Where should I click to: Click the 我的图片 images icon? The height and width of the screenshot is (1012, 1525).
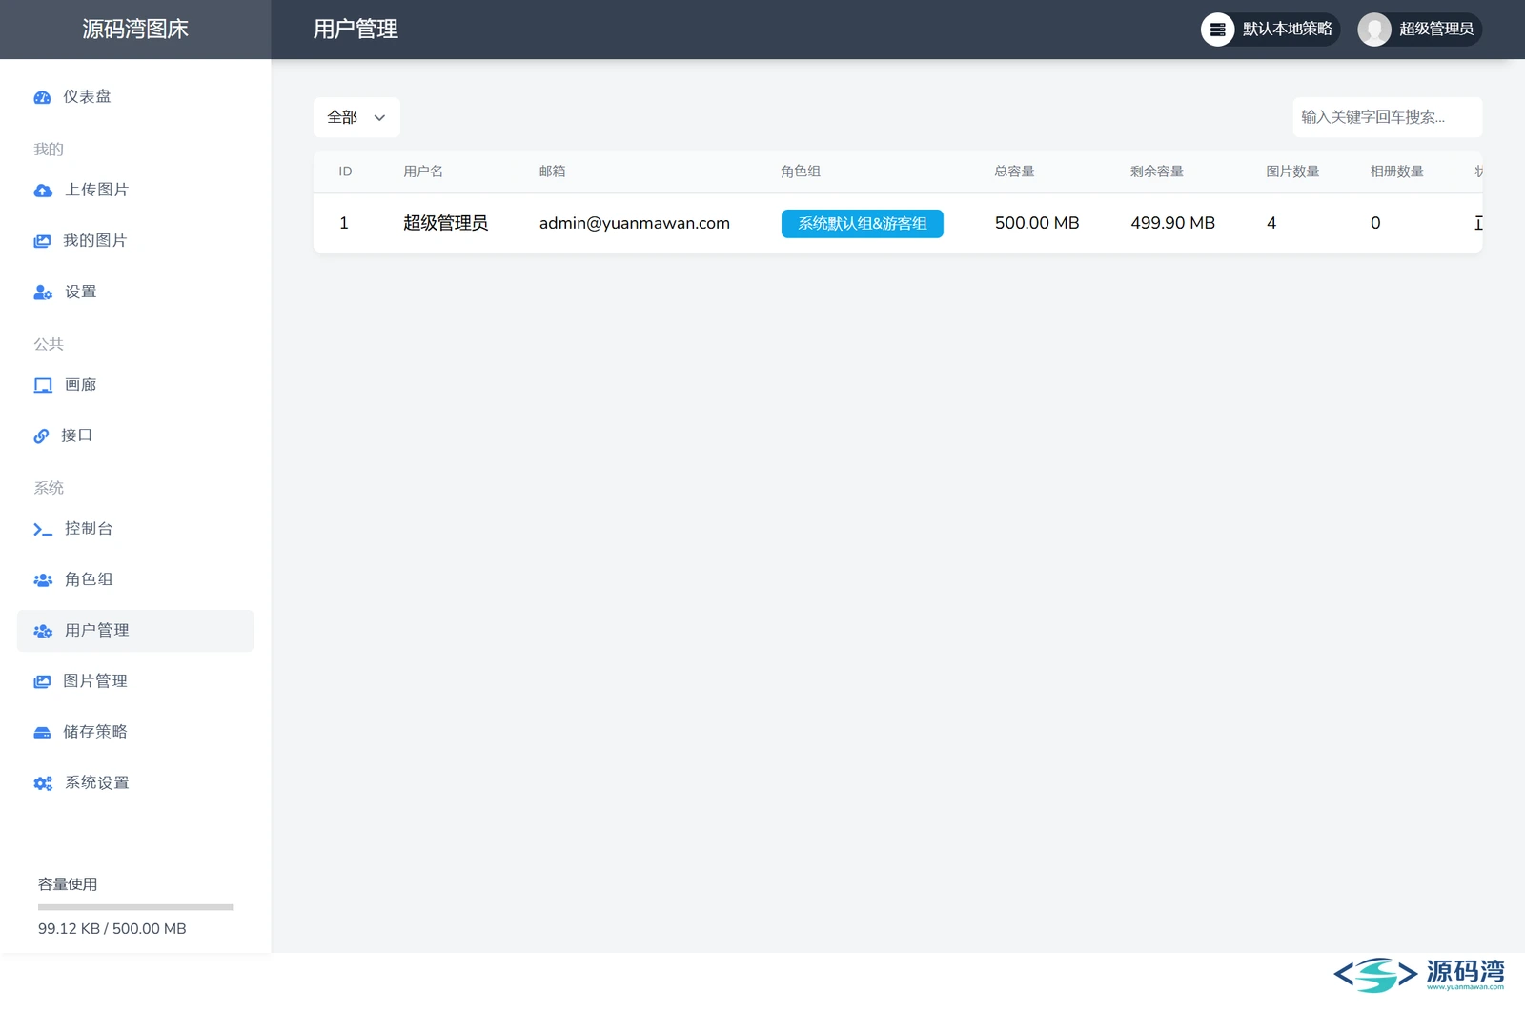[x=42, y=241]
